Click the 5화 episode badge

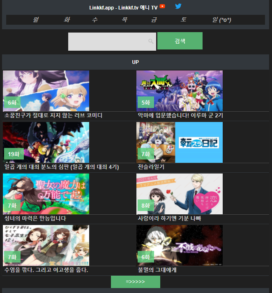pyautogui.click(x=146, y=102)
